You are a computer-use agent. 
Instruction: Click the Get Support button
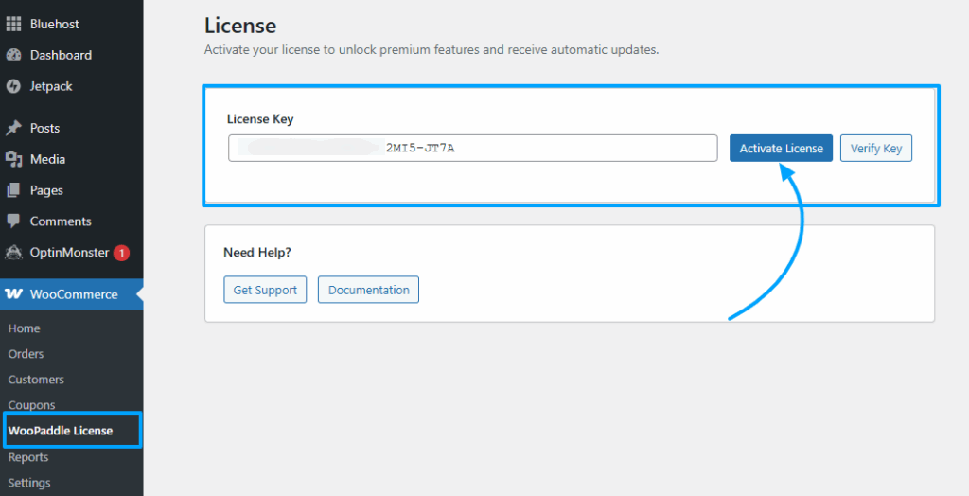(x=265, y=290)
